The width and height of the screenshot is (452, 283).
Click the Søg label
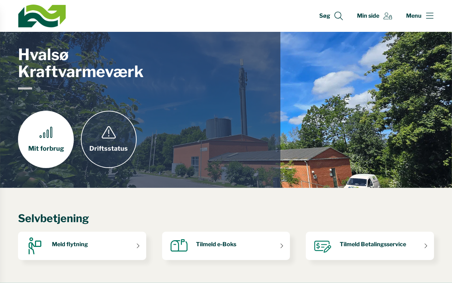pyautogui.click(x=325, y=16)
